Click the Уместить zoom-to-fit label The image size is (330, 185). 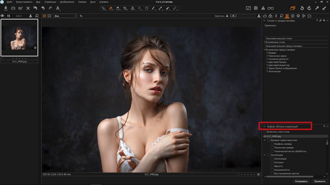coord(219,16)
